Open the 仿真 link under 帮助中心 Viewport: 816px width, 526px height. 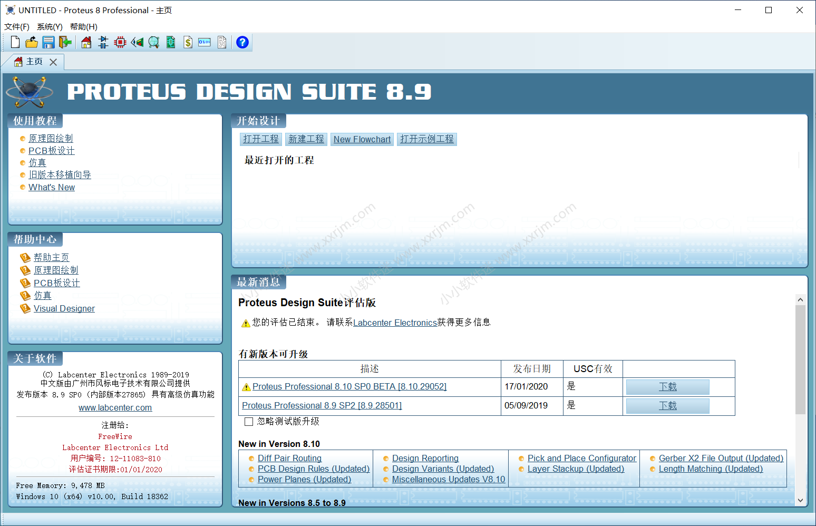click(43, 296)
